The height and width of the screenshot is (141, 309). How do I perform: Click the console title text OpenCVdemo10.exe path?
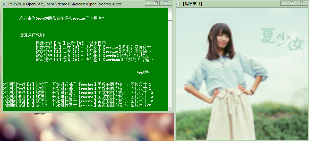point(65,4)
